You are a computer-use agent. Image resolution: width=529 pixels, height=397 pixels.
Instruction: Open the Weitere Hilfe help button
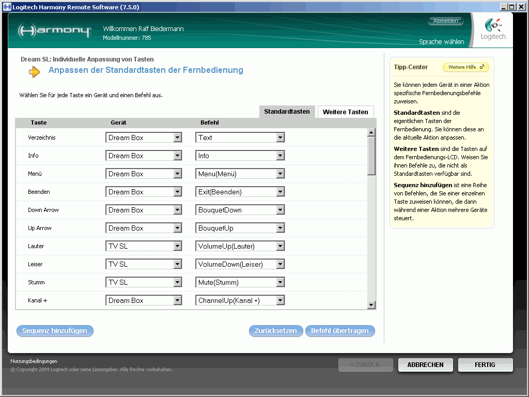(x=465, y=67)
